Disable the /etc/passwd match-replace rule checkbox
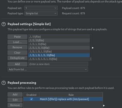The image size is (122, 108). point(31,99)
